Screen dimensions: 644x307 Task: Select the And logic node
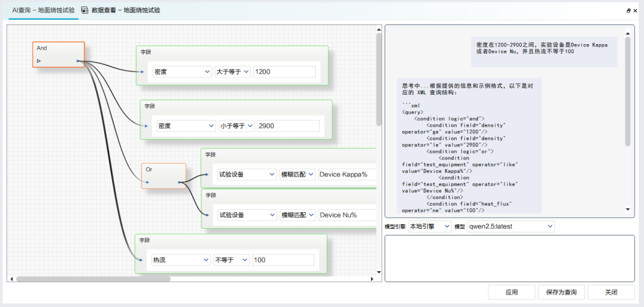[x=58, y=54]
